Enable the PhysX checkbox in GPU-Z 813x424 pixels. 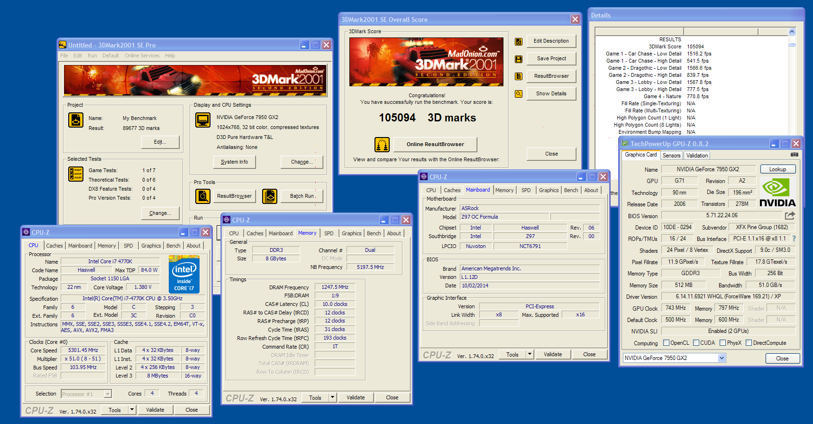[722, 343]
